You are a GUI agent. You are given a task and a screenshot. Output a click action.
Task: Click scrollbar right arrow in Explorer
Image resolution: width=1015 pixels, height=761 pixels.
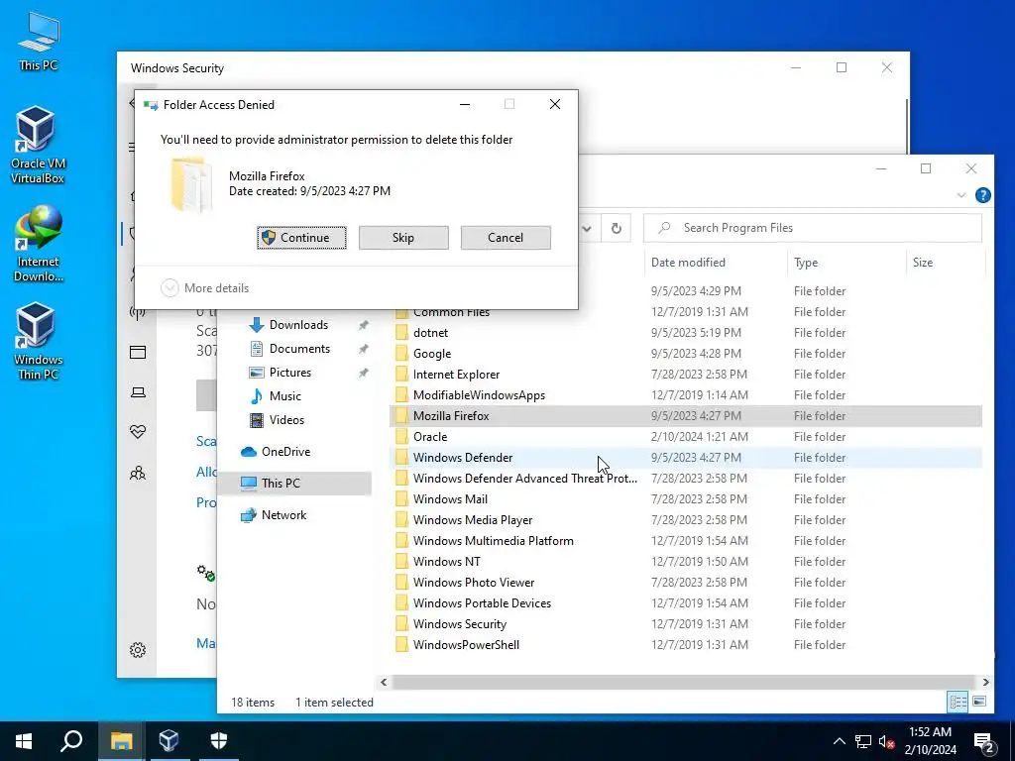pyautogui.click(x=985, y=682)
